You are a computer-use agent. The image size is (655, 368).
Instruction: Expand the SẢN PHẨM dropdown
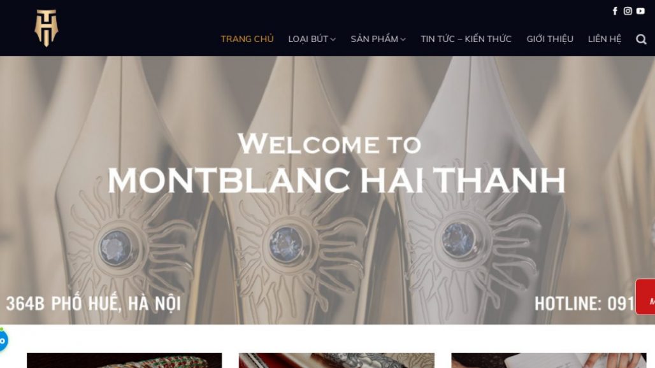[x=378, y=39]
